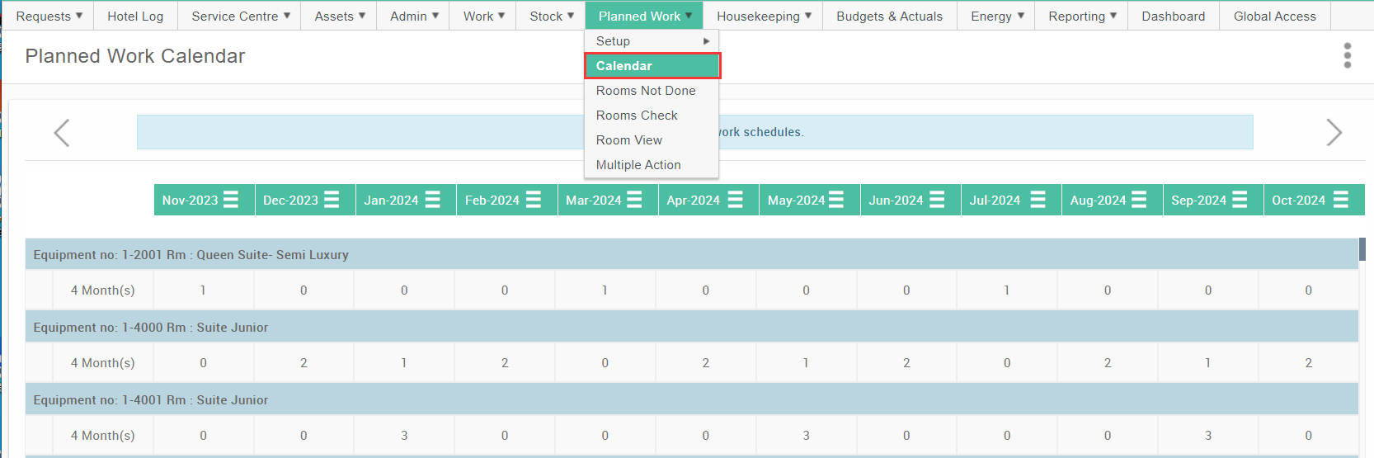This screenshot has width=1374, height=458.
Task: Click the Nov-2023 column header
Action: (205, 200)
